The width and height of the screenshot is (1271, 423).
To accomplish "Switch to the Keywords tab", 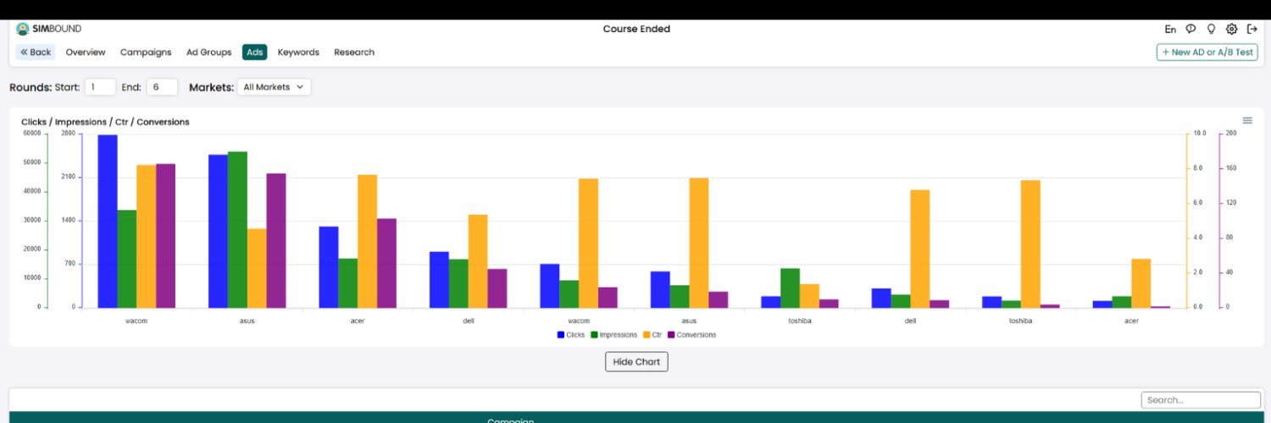I will point(298,52).
